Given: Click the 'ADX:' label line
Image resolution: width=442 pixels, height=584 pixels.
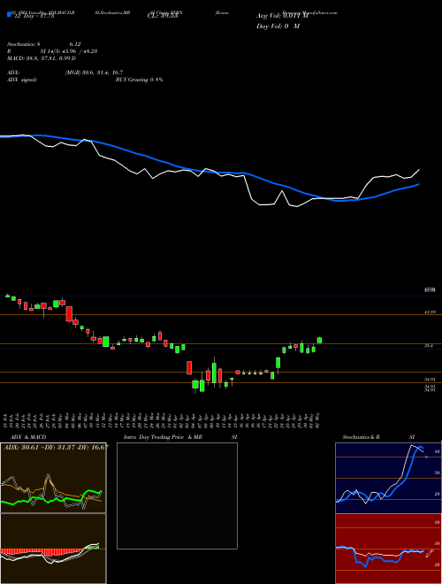Looking at the screenshot, I should [x=13, y=73].
